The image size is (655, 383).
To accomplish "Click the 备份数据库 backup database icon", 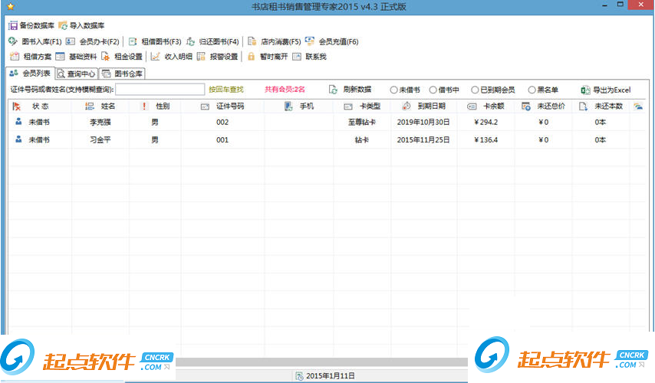I will pos(13,25).
